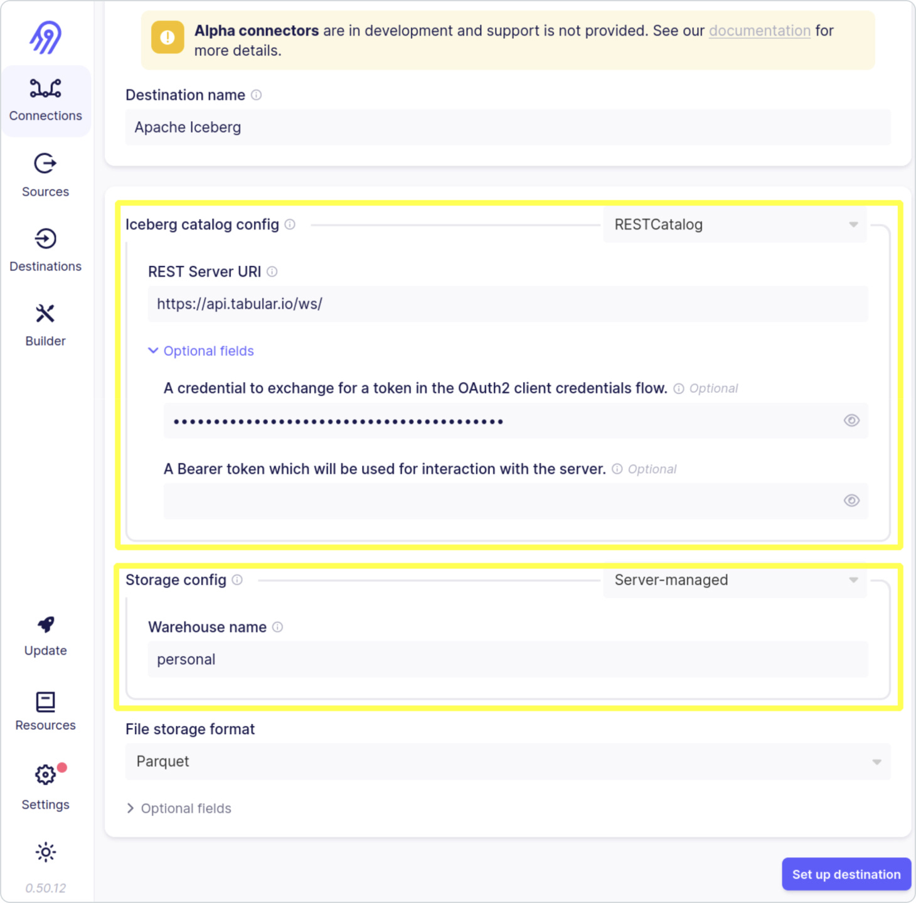Viewport: 916px width, 903px height.
Task: Toggle the light theme sun icon
Action: (46, 852)
